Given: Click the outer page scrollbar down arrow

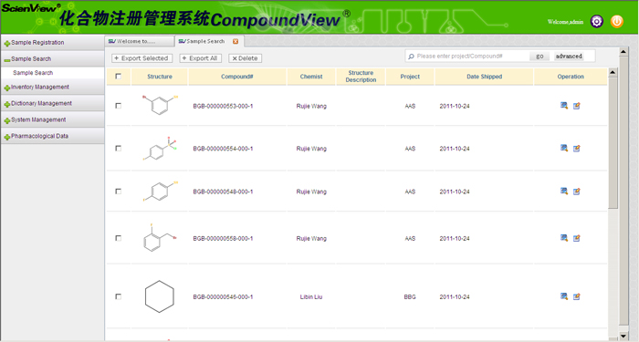Looking at the screenshot, I should pyautogui.click(x=623, y=336).
